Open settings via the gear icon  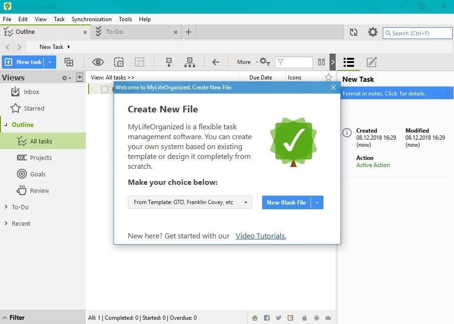(372, 32)
